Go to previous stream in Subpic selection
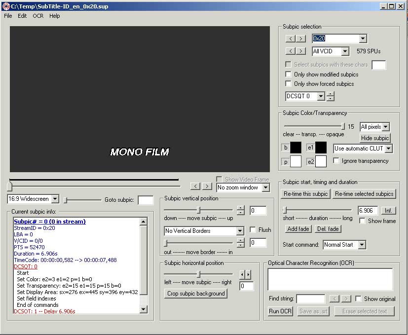This screenshot has width=408, height=335. 291,38
